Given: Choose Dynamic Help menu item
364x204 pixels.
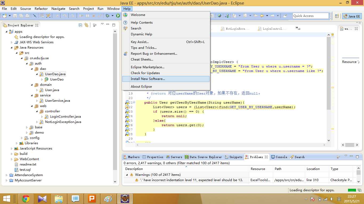Looking at the screenshot, I should coord(166,34).
